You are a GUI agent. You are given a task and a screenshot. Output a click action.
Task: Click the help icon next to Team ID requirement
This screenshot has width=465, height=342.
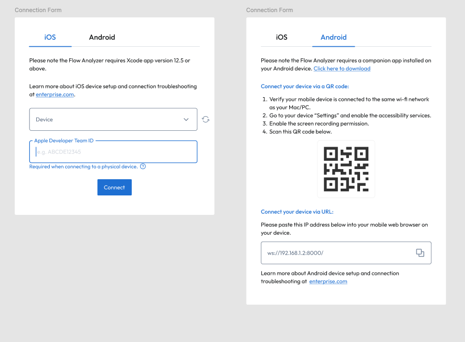(x=142, y=167)
